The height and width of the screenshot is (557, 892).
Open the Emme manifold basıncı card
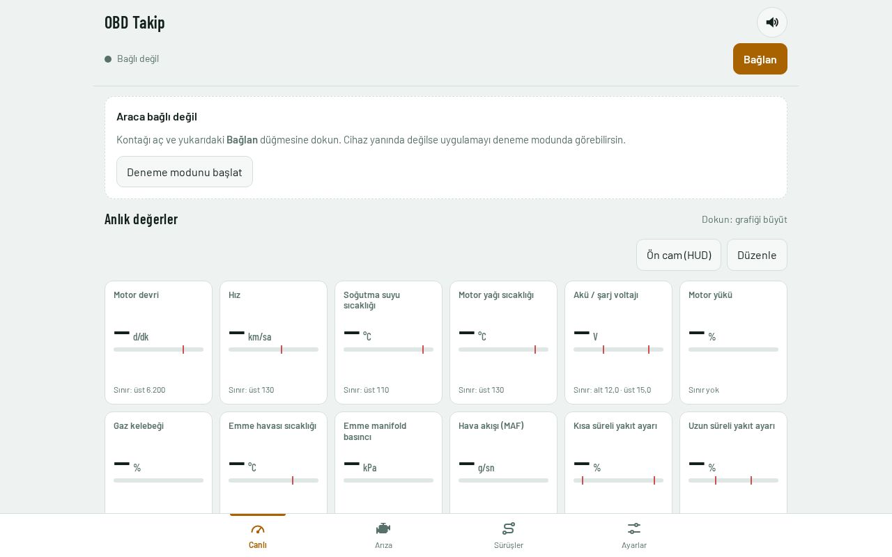pyautogui.click(x=388, y=462)
